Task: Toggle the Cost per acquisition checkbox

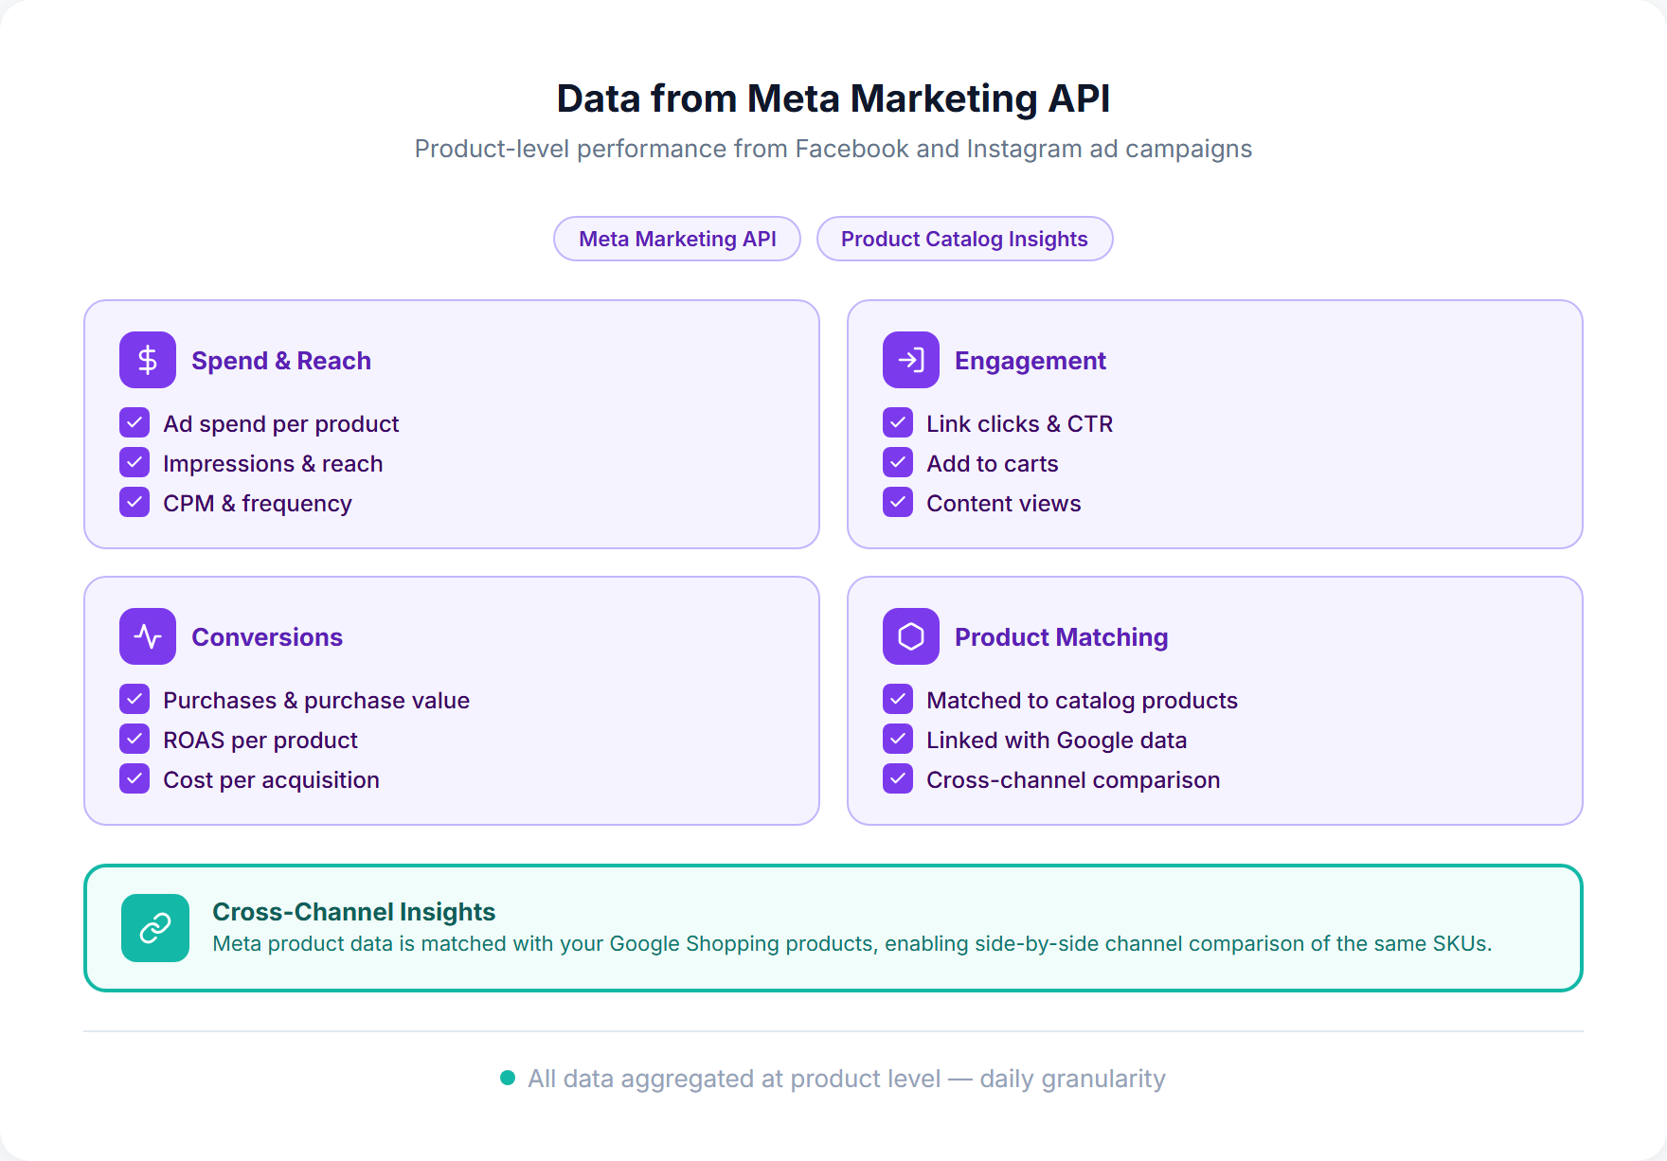Action: click(134, 778)
